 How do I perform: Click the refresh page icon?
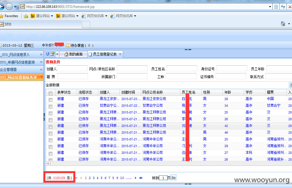(x=283, y=7)
